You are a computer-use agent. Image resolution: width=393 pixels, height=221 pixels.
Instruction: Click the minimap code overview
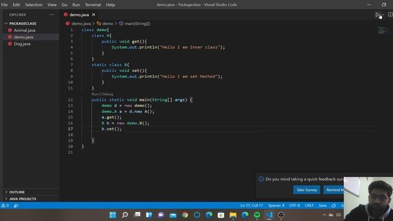pos(384,30)
